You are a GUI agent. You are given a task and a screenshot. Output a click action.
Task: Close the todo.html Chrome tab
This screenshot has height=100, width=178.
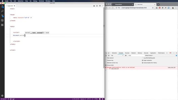pyautogui.click(x=155, y=4)
